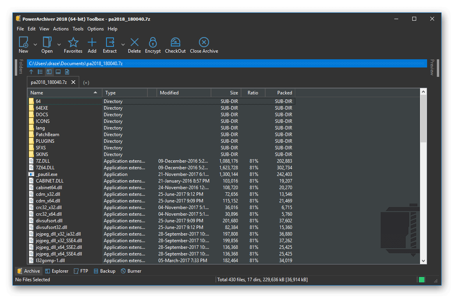Click the up one level arrow icon

tap(31, 72)
